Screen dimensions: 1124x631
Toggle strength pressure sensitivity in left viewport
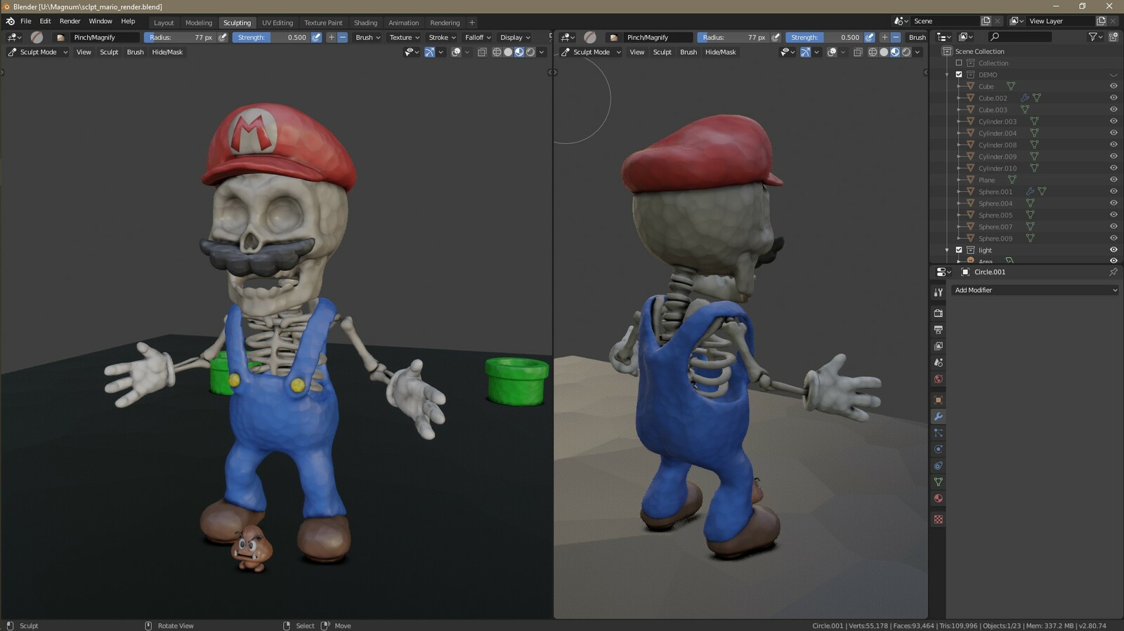coord(316,37)
